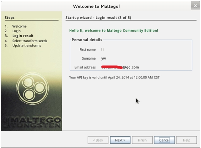Image resolution: width=201 pixels, height=148 pixels.
Task: Click the Surname value yw
Action: point(103,59)
